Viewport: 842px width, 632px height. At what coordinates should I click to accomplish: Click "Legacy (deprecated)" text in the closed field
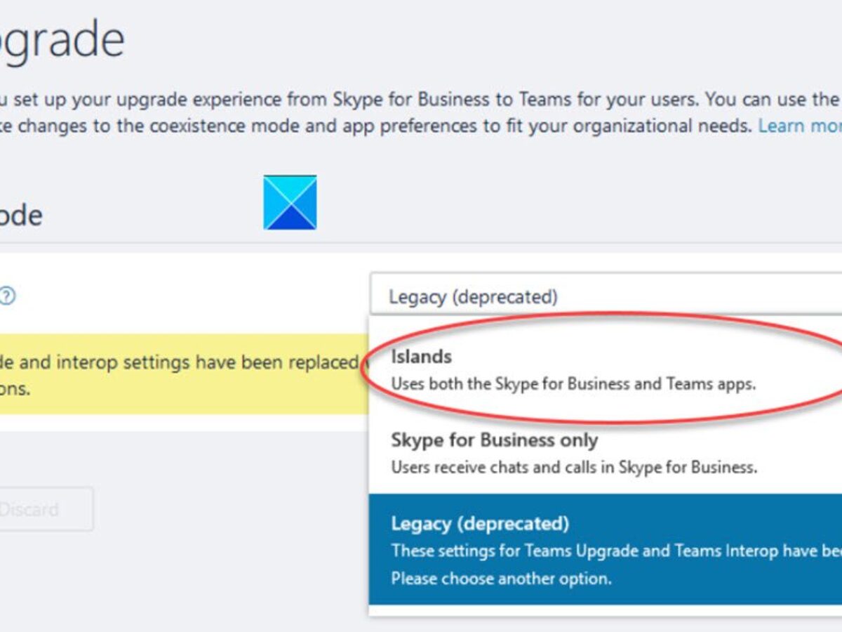point(473,297)
